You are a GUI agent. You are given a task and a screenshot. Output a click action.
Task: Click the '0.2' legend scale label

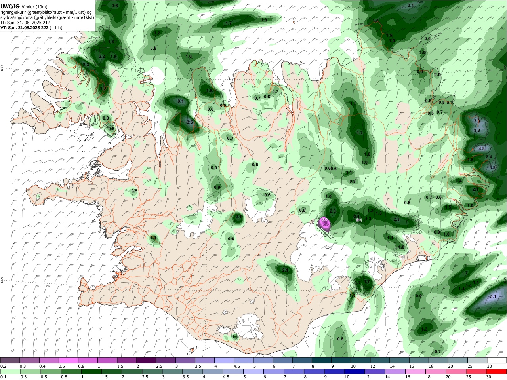point(4,366)
